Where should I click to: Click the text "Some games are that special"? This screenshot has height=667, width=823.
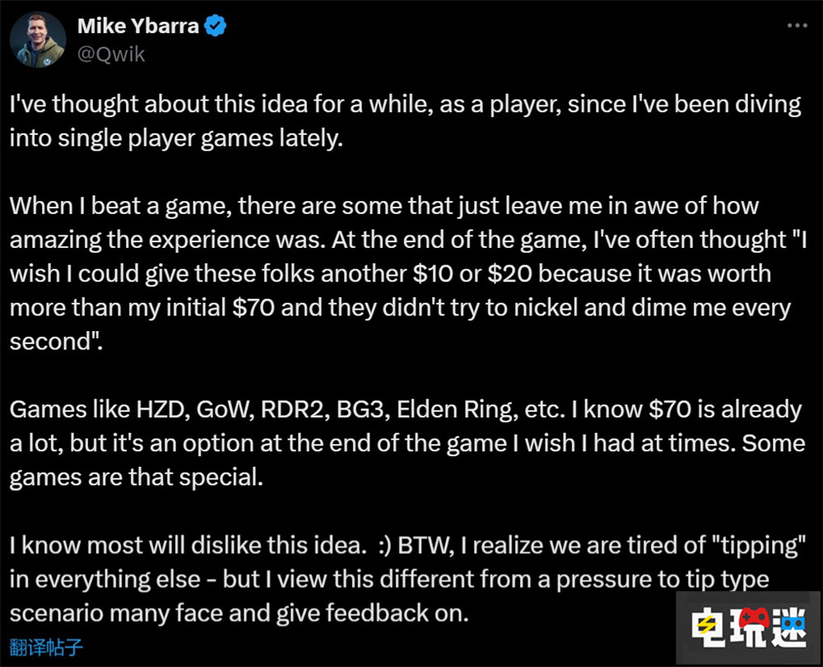coord(407,460)
